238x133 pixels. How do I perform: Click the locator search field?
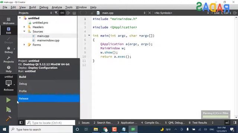50,123
